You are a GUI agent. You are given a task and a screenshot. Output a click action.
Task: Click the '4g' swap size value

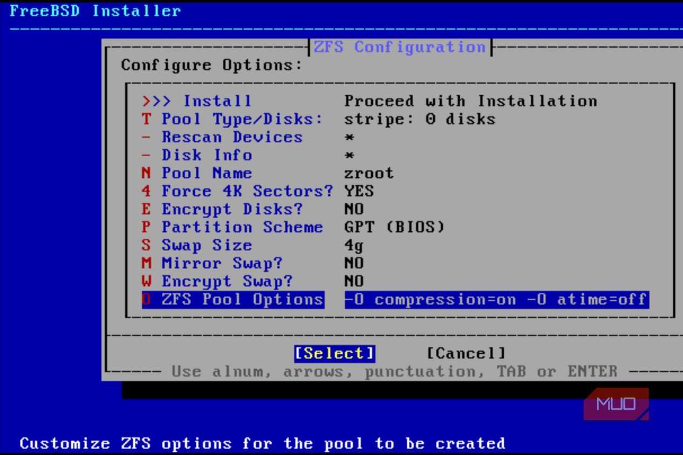pos(354,246)
